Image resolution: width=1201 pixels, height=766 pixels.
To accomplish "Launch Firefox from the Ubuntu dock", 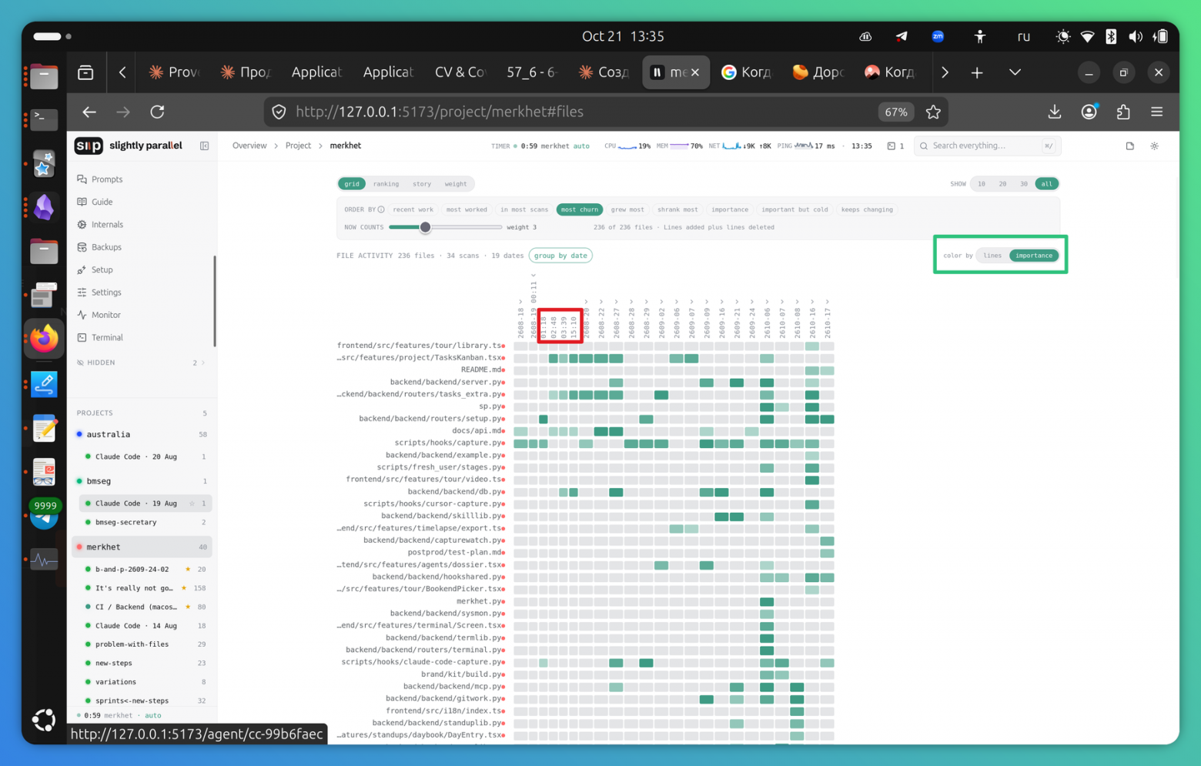I will 44,339.
